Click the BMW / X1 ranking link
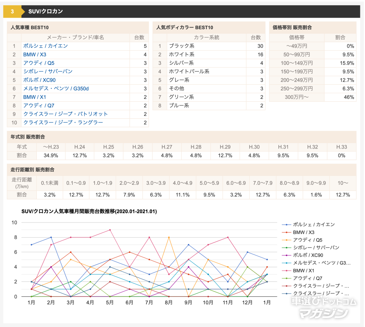Image resolution: width=365 pixels, height=327 pixels. [35, 97]
